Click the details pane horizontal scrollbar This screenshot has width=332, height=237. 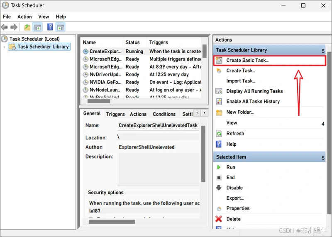click(112, 222)
